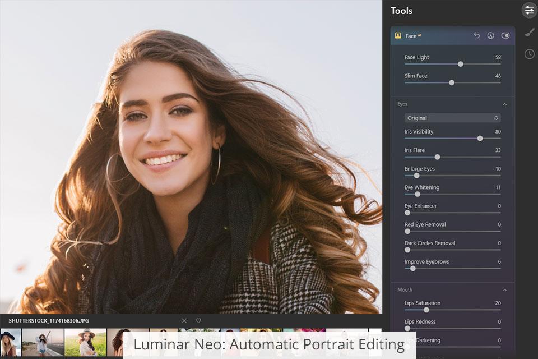538x359 pixels.
Task: Close the photo with the X icon
Action: click(184, 320)
